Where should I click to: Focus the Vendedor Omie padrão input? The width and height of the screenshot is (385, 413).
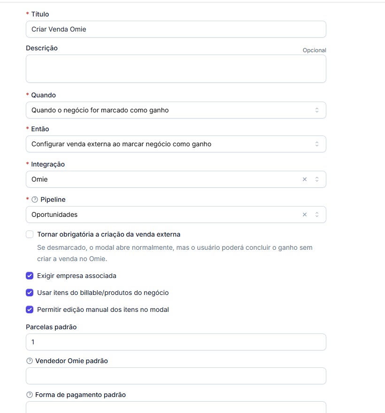point(176,376)
